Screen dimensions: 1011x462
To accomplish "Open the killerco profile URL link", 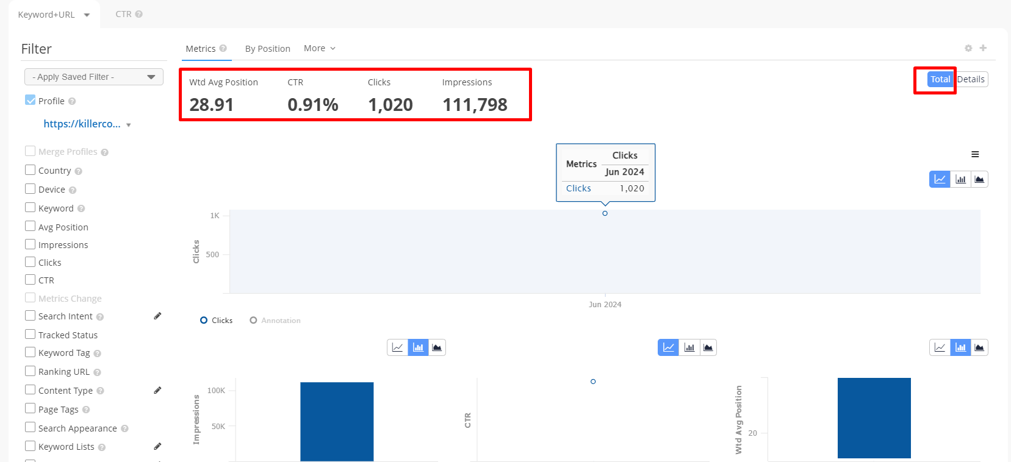I will 82,124.
